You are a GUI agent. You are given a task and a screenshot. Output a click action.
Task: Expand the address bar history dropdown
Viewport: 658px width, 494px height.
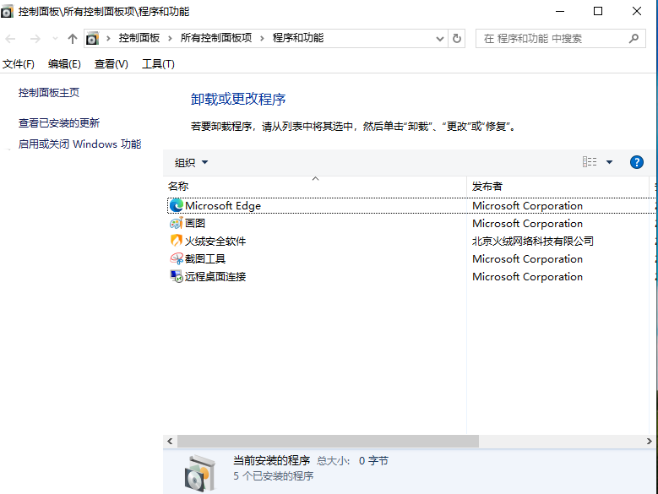[440, 39]
